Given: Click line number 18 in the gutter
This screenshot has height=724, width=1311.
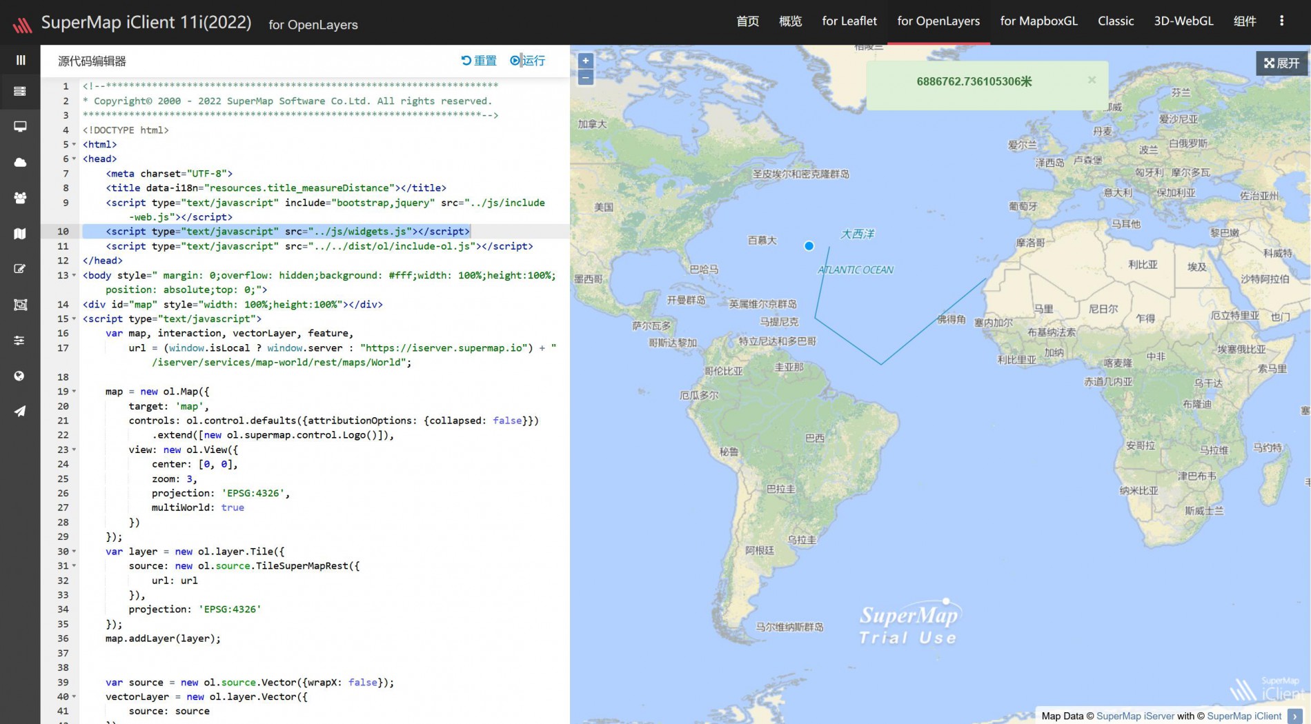Looking at the screenshot, I should tap(63, 376).
